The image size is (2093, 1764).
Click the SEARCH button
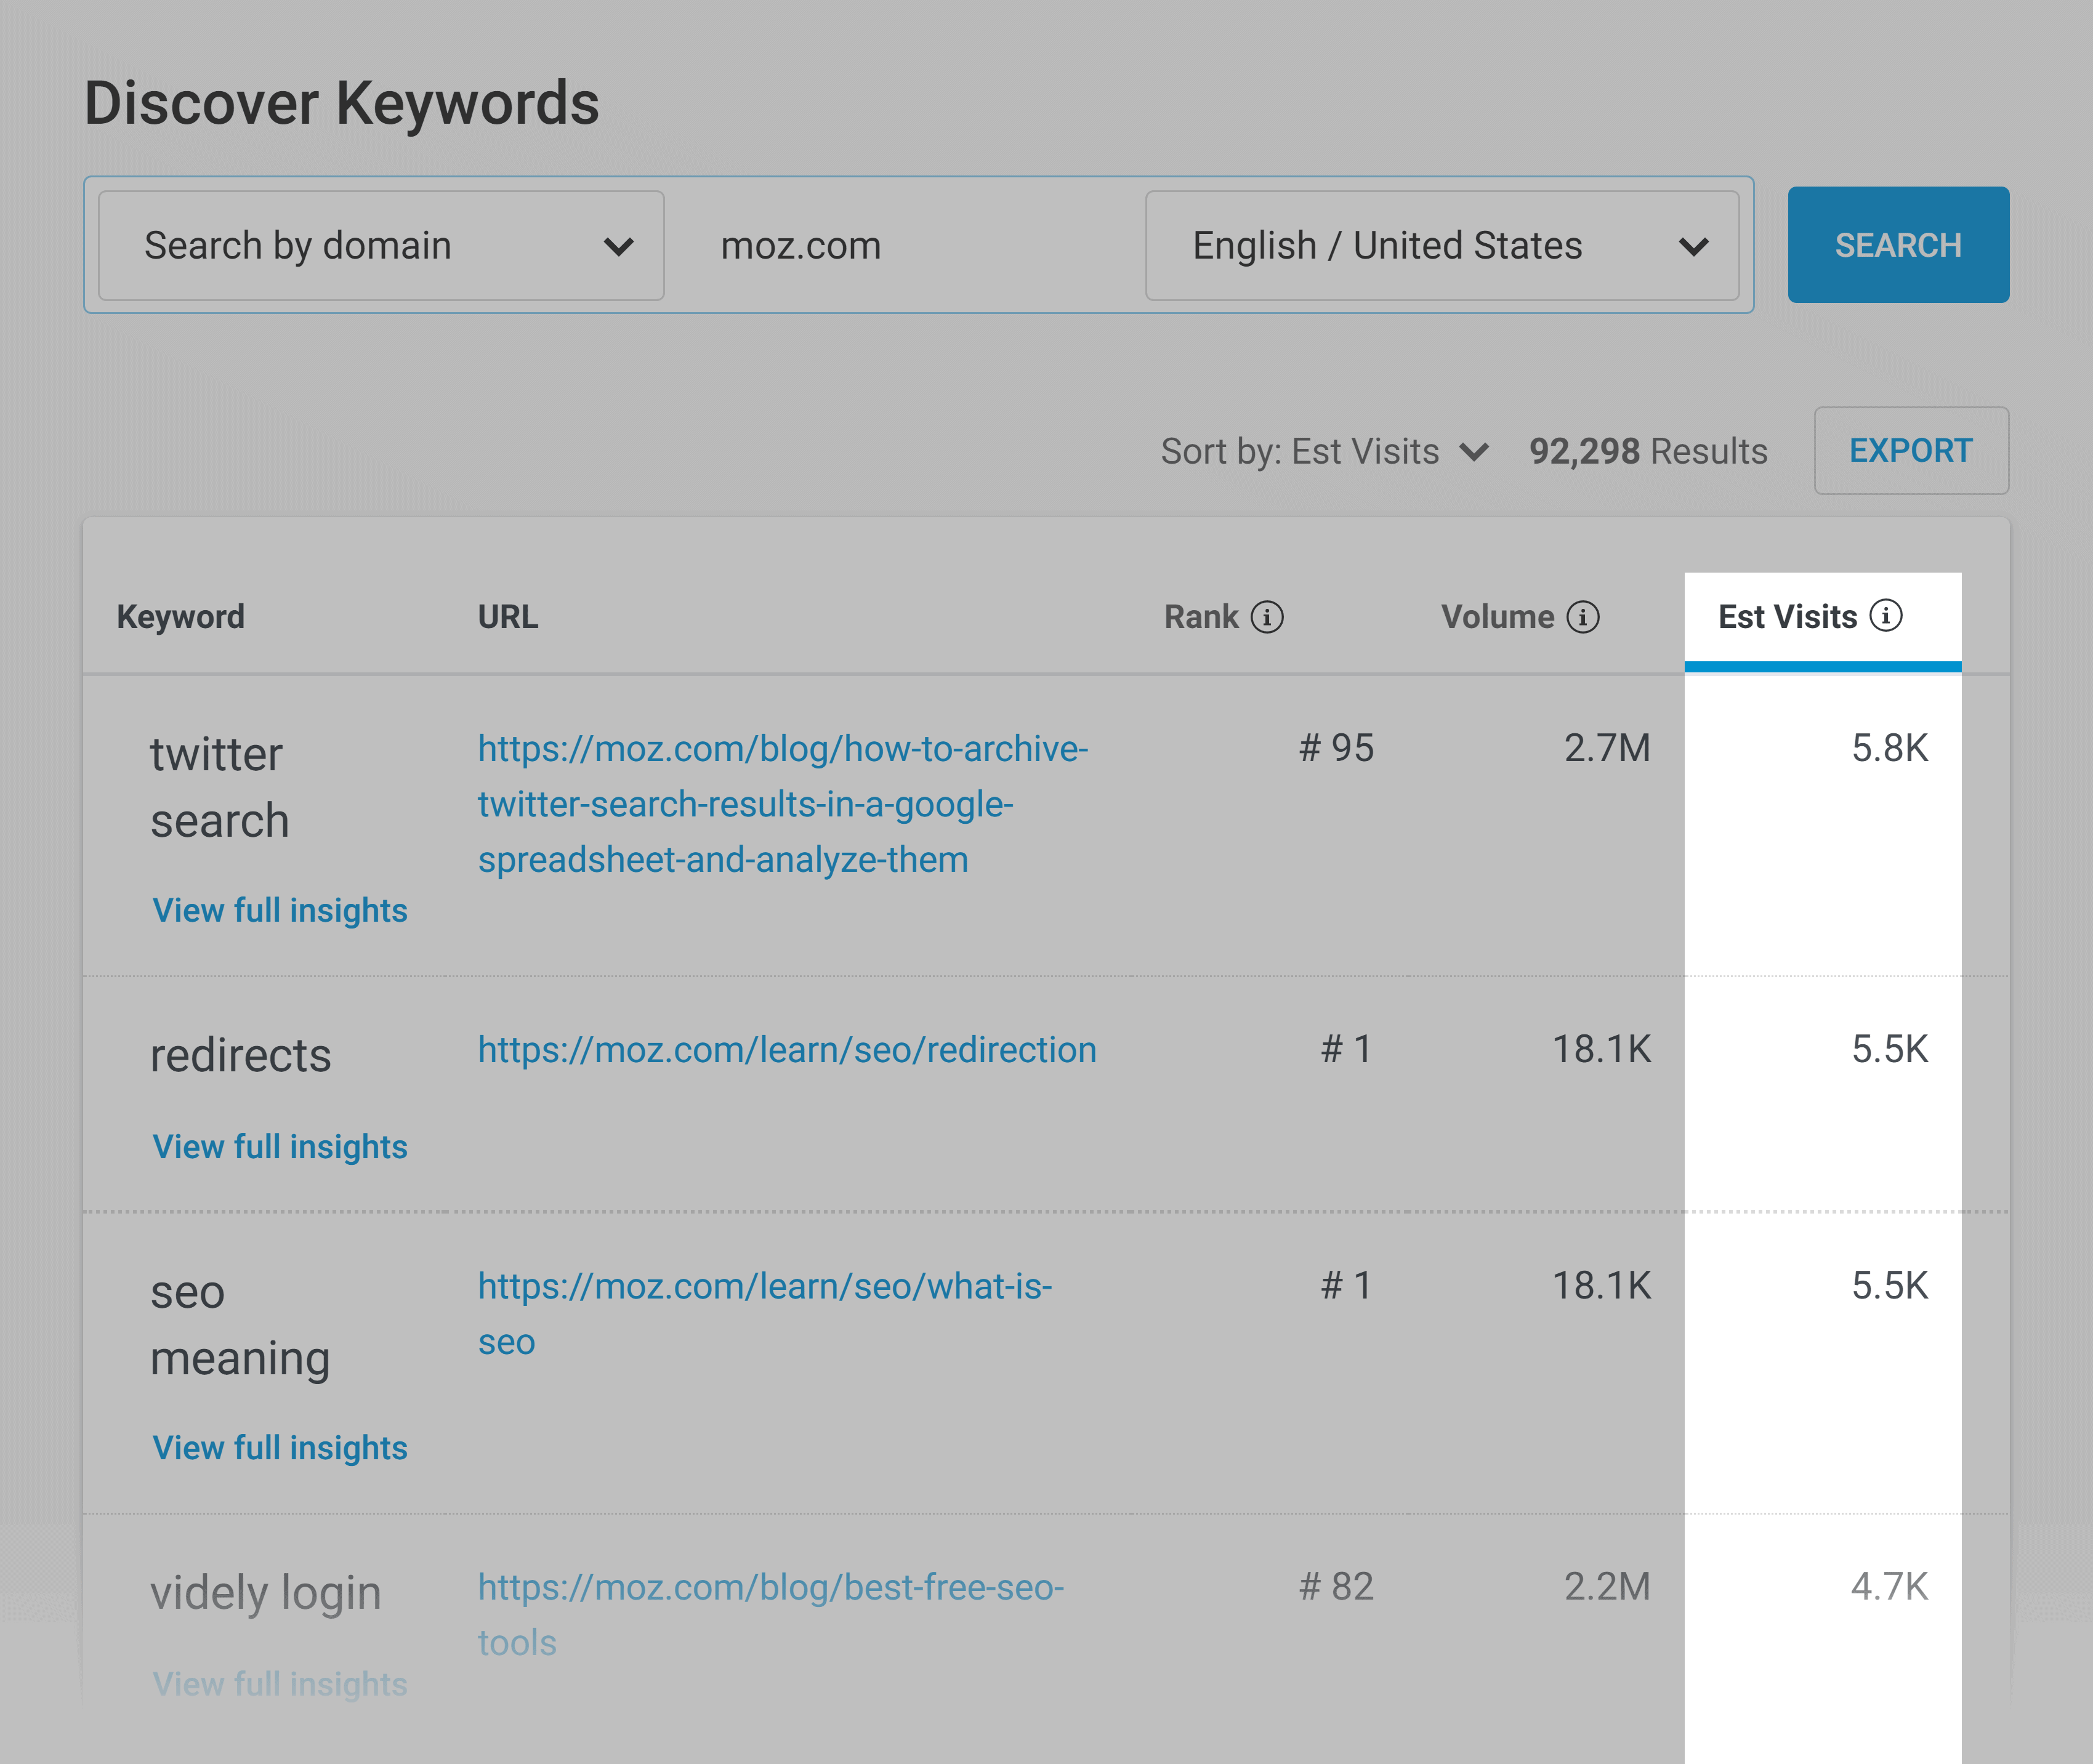(1898, 245)
